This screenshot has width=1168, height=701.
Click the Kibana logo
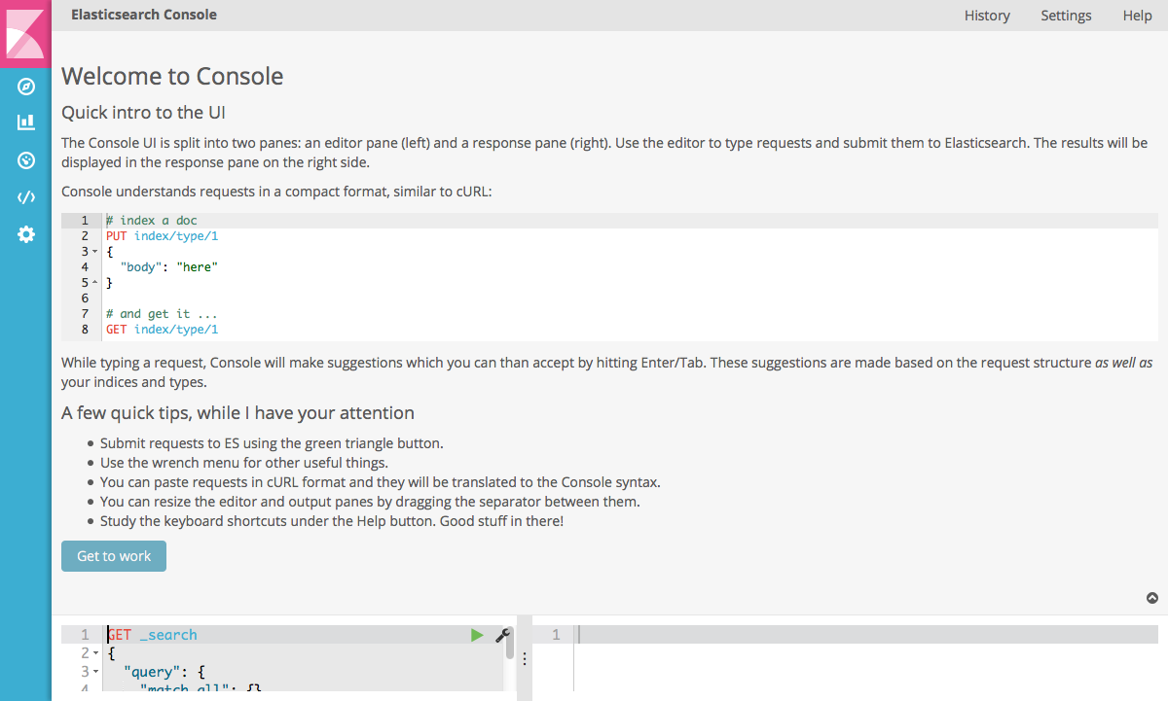pos(25,34)
